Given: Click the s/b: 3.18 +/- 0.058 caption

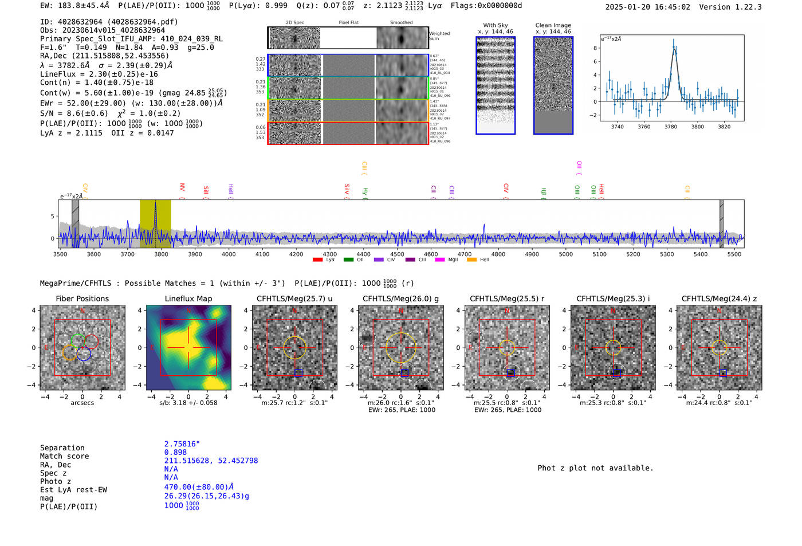Looking at the screenshot, I should pos(188,403).
